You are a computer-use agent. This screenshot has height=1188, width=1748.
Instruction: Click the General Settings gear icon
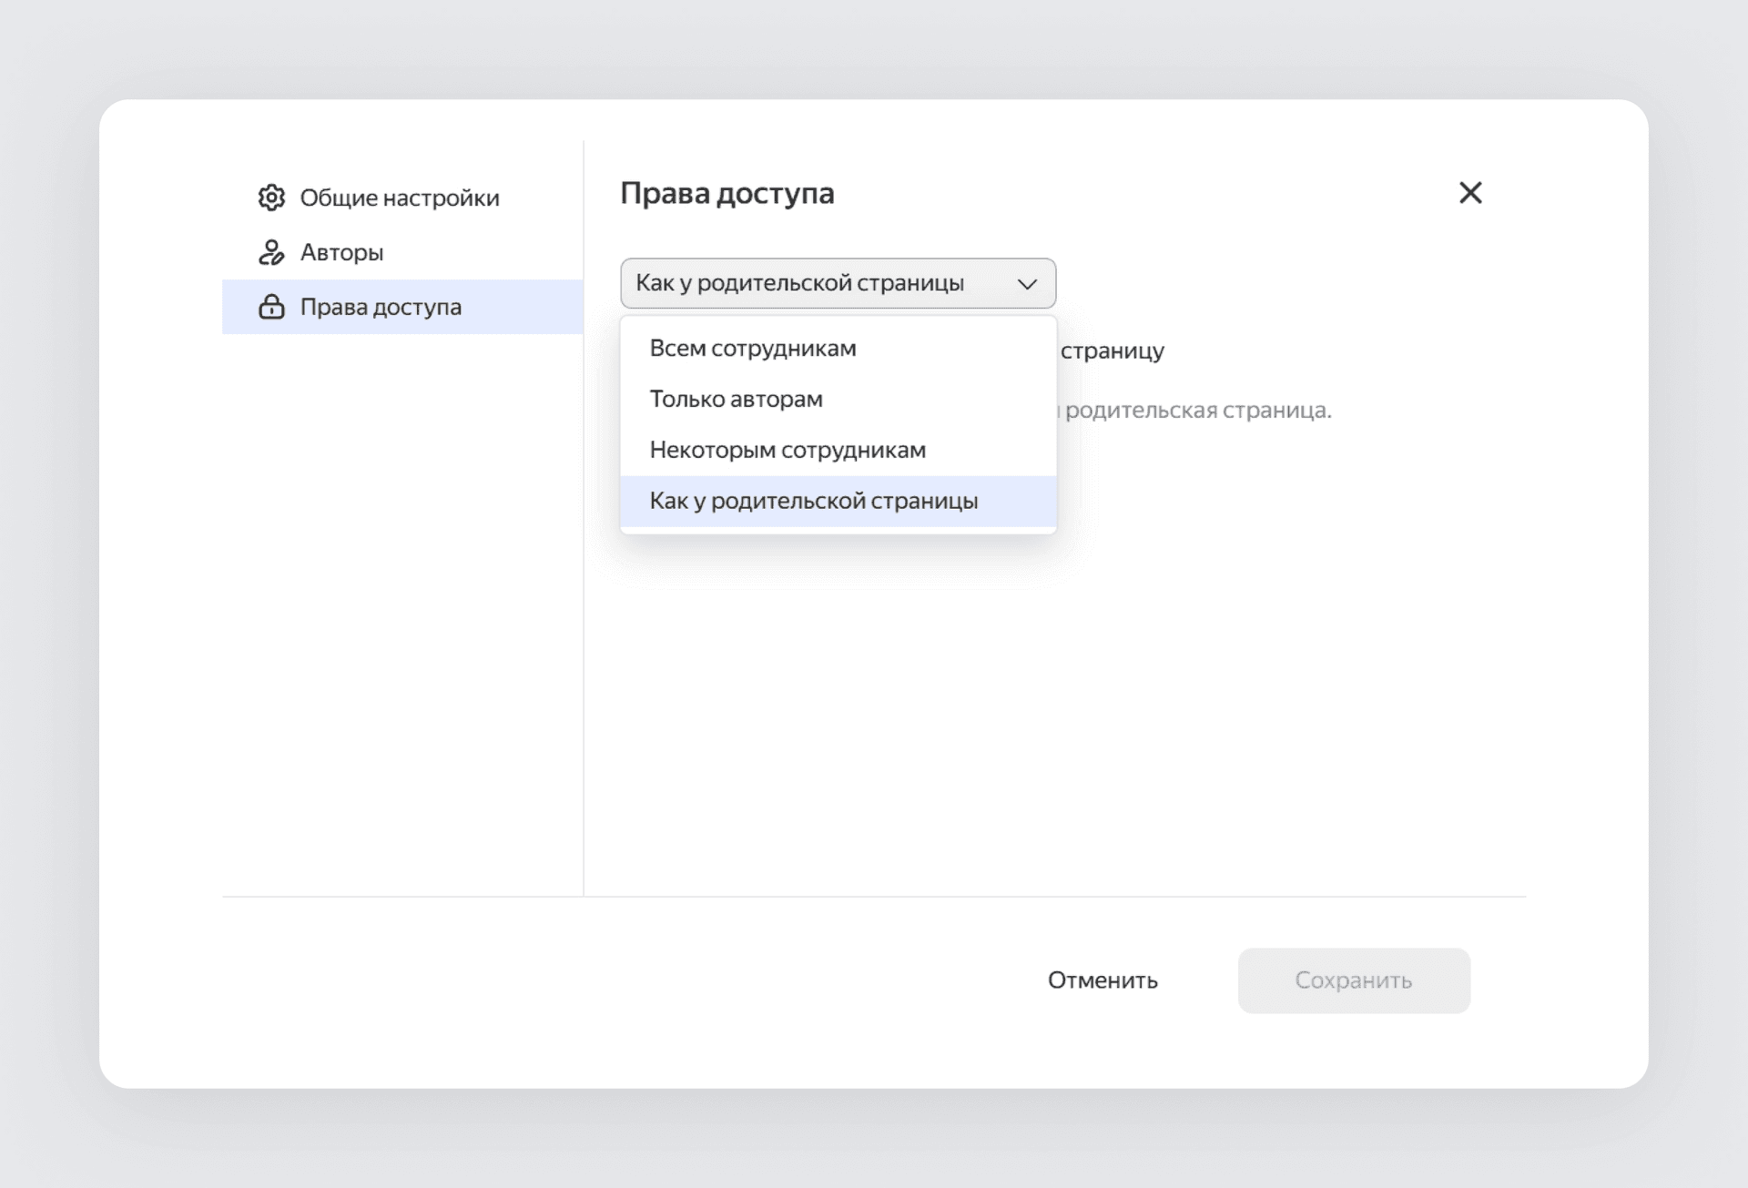(272, 198)
